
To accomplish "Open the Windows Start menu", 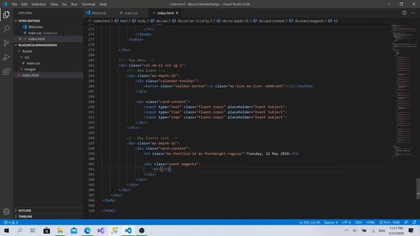I will pos(7,230).
